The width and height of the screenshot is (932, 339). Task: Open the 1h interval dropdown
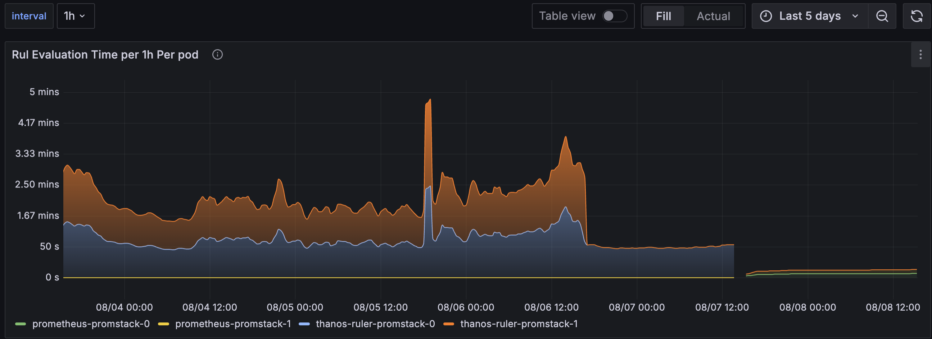(x=76, y=16)
